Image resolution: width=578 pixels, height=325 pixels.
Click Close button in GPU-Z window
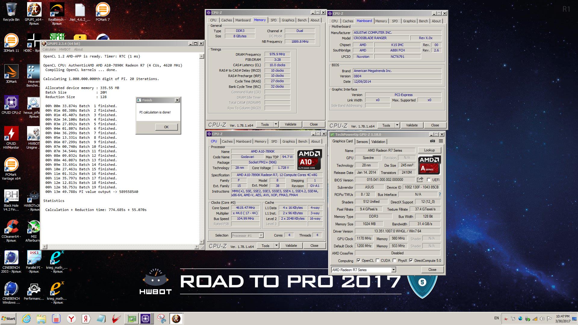click(432, 270)
